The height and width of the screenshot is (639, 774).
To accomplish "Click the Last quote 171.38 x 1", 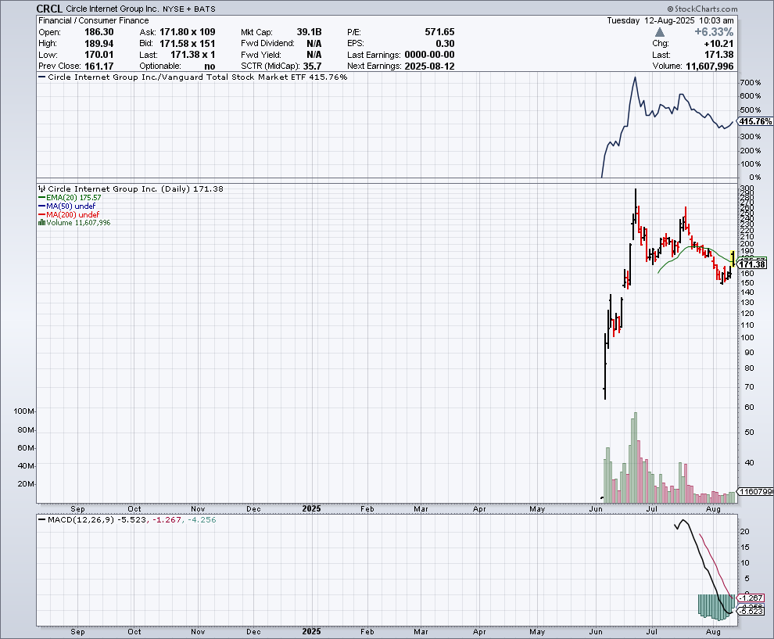I will pyautogui.click(x=193, y=55).
